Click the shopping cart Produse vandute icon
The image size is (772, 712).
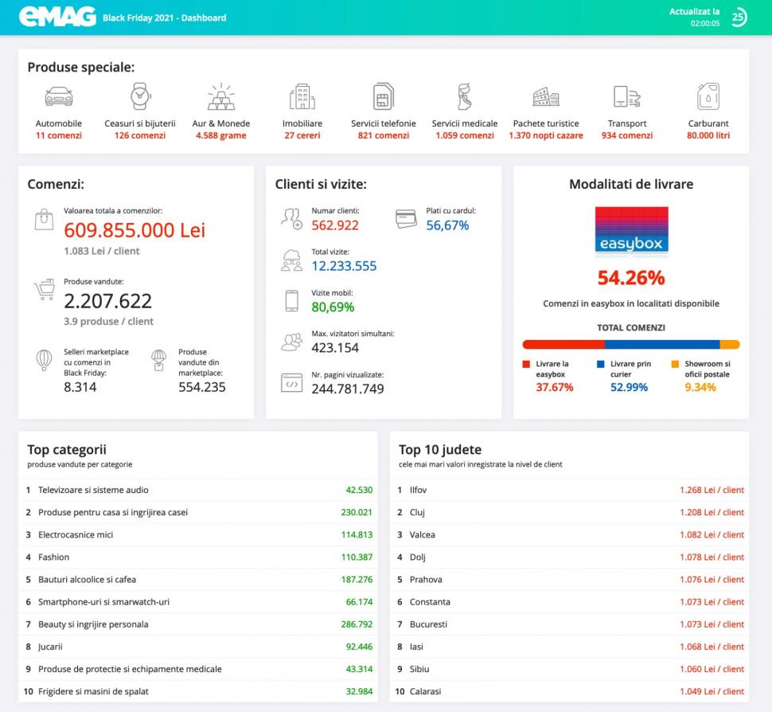click(44, 289)
